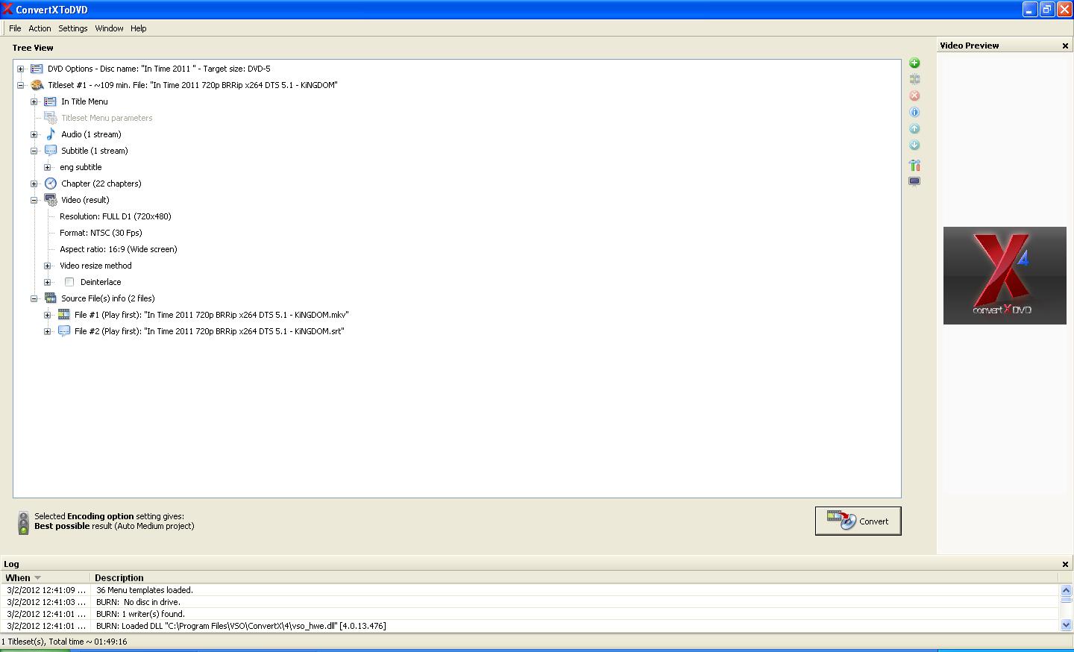This screenshot has width=1074, height=652.
Task: Select "Aspect ratio: 16:9 (Wide screen)" row
Action: pos(119,249)
